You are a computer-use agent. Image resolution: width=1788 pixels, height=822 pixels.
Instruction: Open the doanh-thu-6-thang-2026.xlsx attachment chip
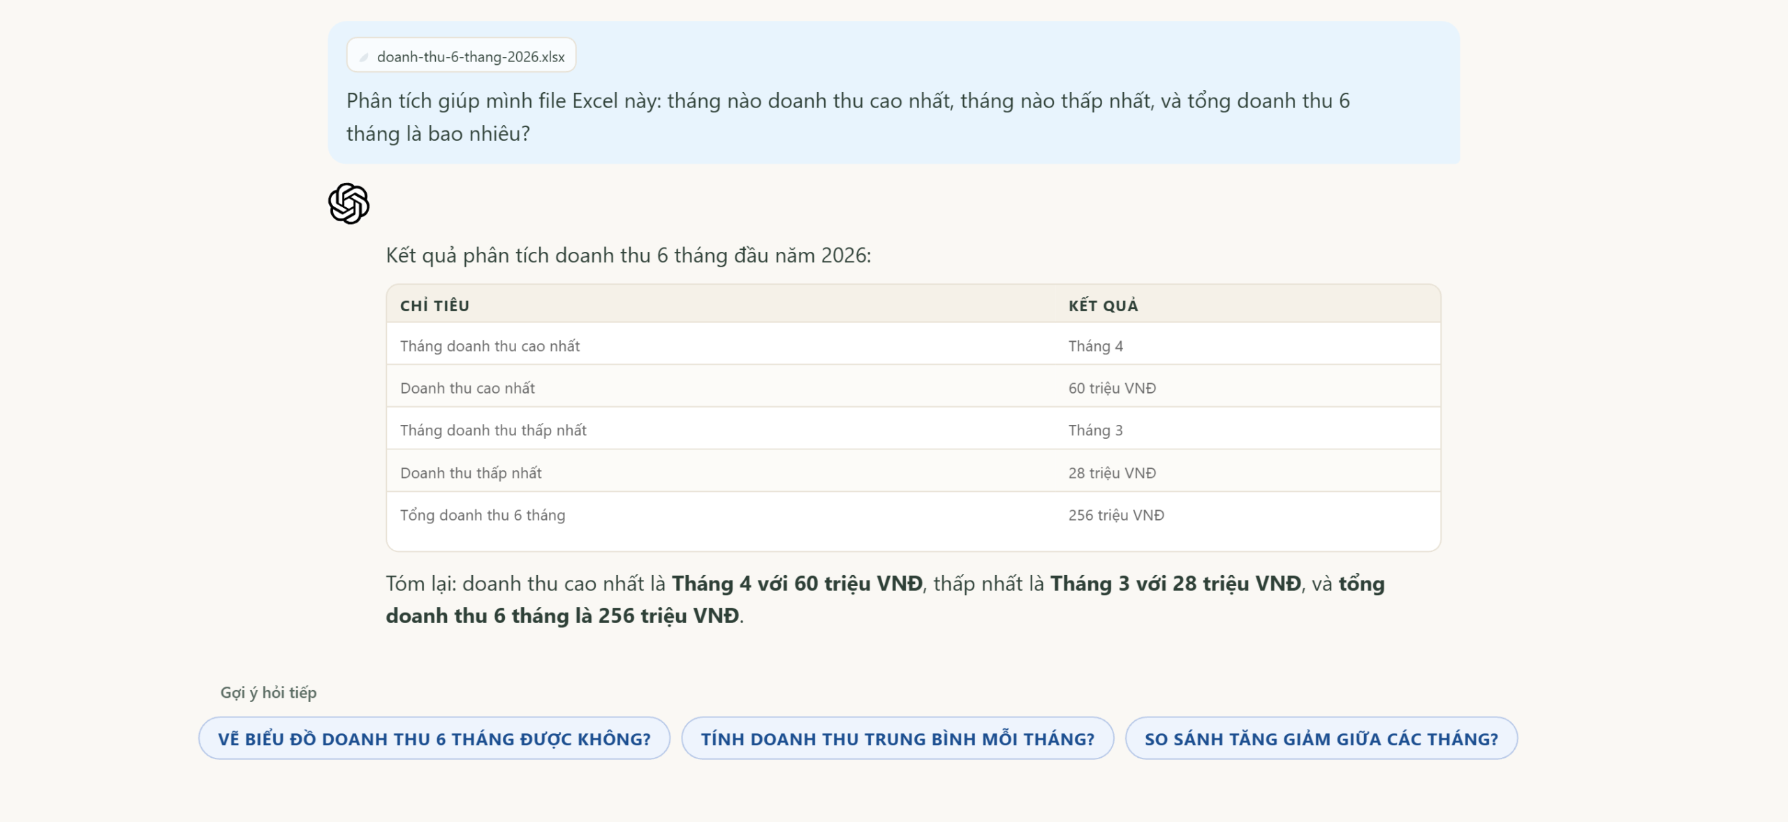461,56
